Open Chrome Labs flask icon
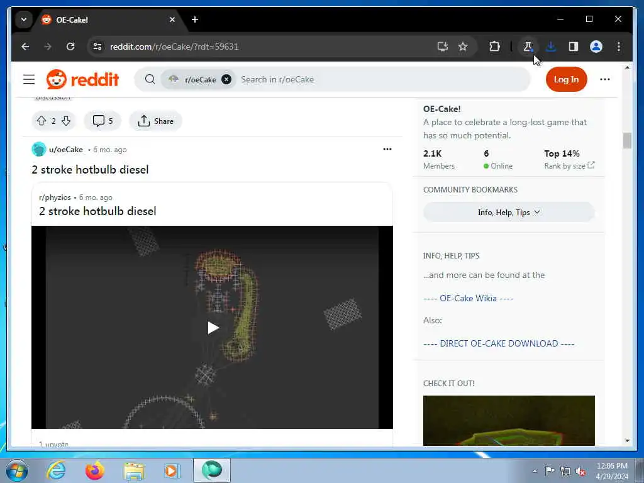644x483 pixels. point(528,47)
